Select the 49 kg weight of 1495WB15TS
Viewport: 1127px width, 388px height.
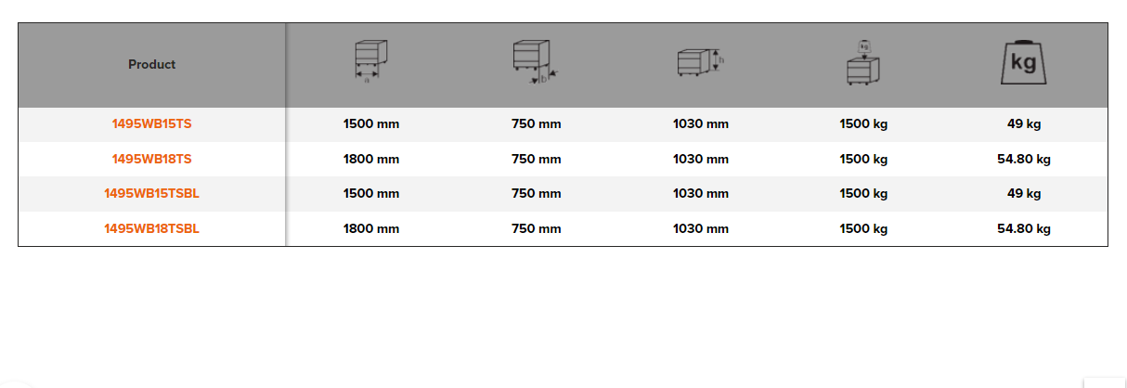pos(1024,124)
